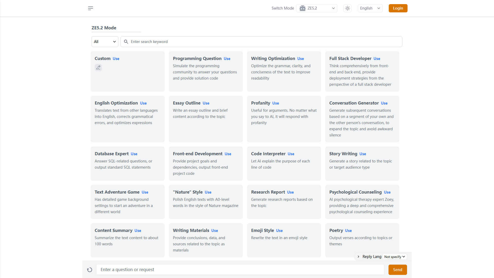Expand the All category filter dropdown
The height and width of the screenshot is (278, 494).
(105, 42)
